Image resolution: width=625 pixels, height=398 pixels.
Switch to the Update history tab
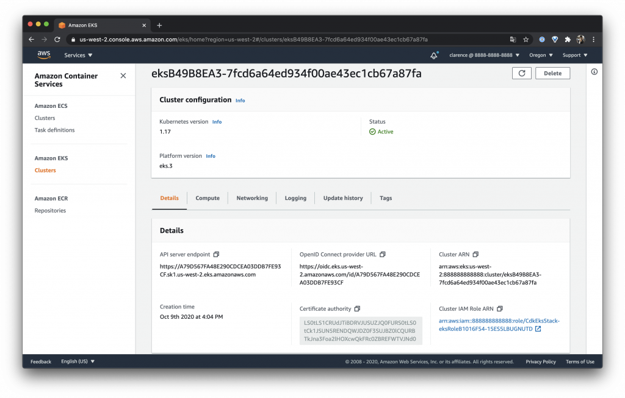(343, 198)
